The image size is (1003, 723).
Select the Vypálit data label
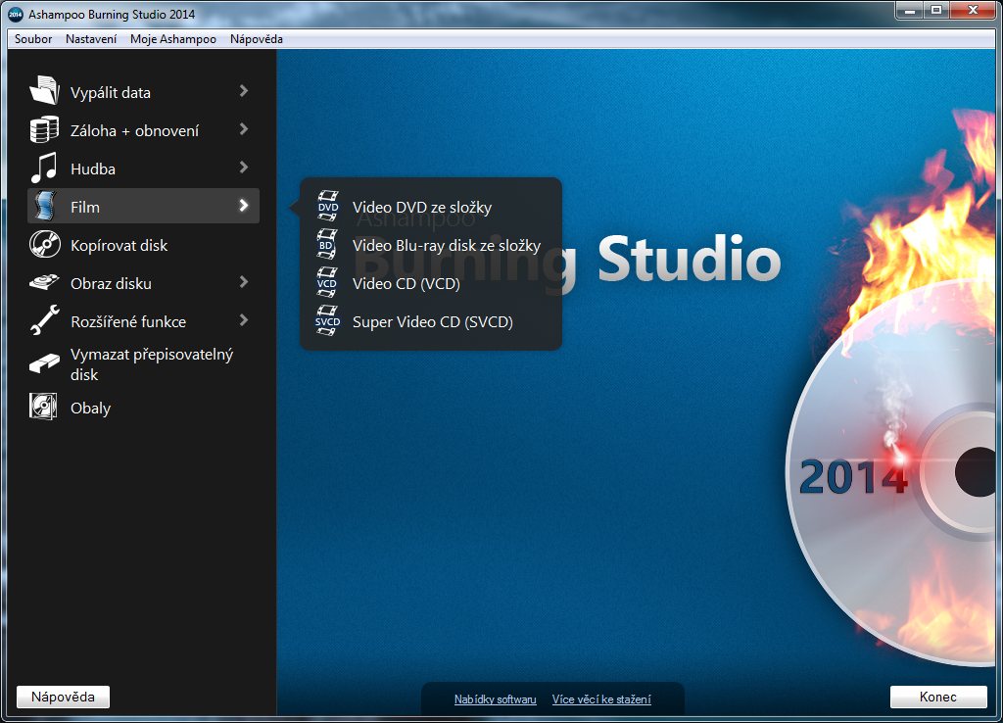click(x=111, y=93)
